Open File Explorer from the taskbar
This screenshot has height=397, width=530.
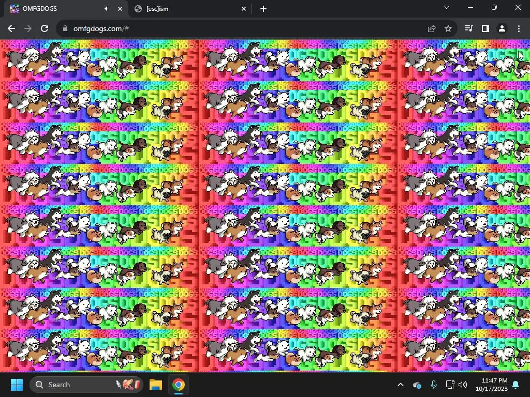[156, 385]
